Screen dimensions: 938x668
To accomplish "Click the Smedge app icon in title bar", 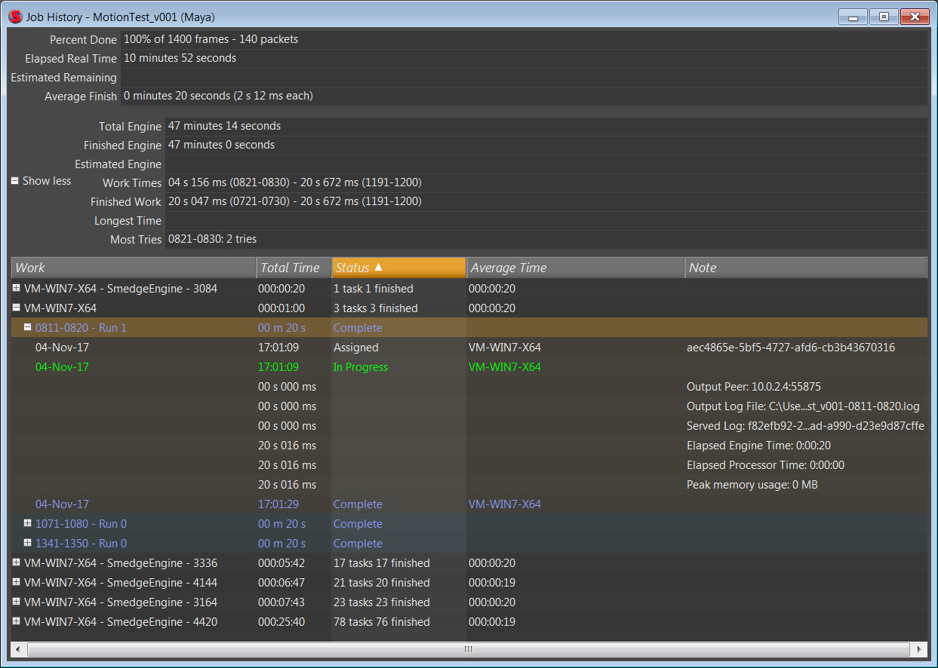I will click(x=15, y=16).
